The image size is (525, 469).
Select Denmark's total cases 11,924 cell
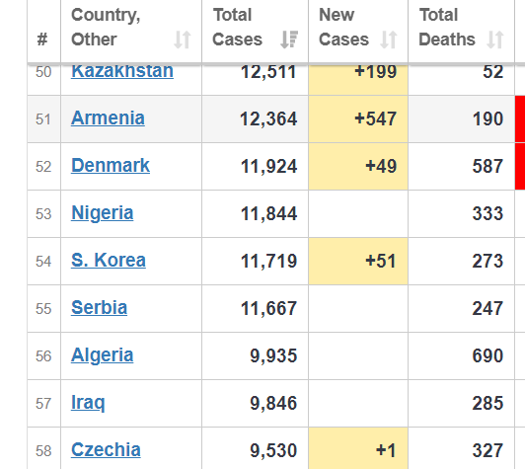(256, 167)
